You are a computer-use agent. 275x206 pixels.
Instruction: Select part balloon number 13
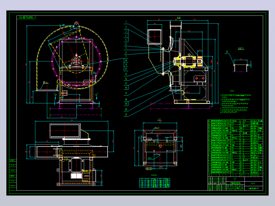point(126,74)
